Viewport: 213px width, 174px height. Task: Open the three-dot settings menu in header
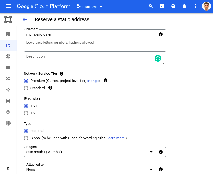pyautogui.click(x=195, y=6)
